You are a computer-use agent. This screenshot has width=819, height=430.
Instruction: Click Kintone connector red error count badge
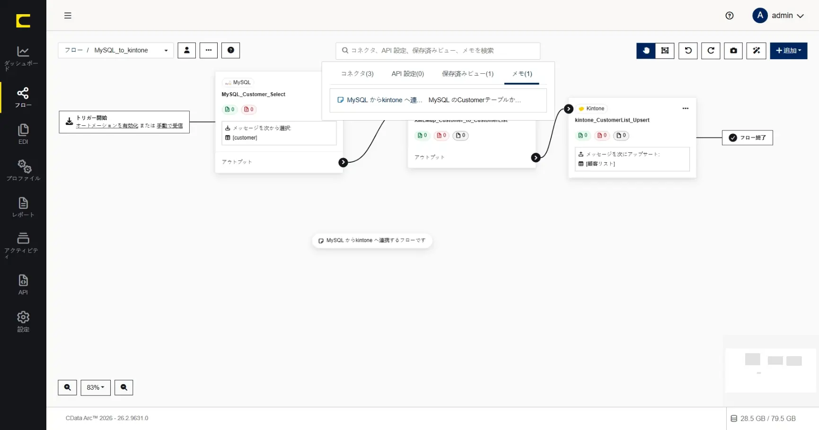click(x=602, y=135)
